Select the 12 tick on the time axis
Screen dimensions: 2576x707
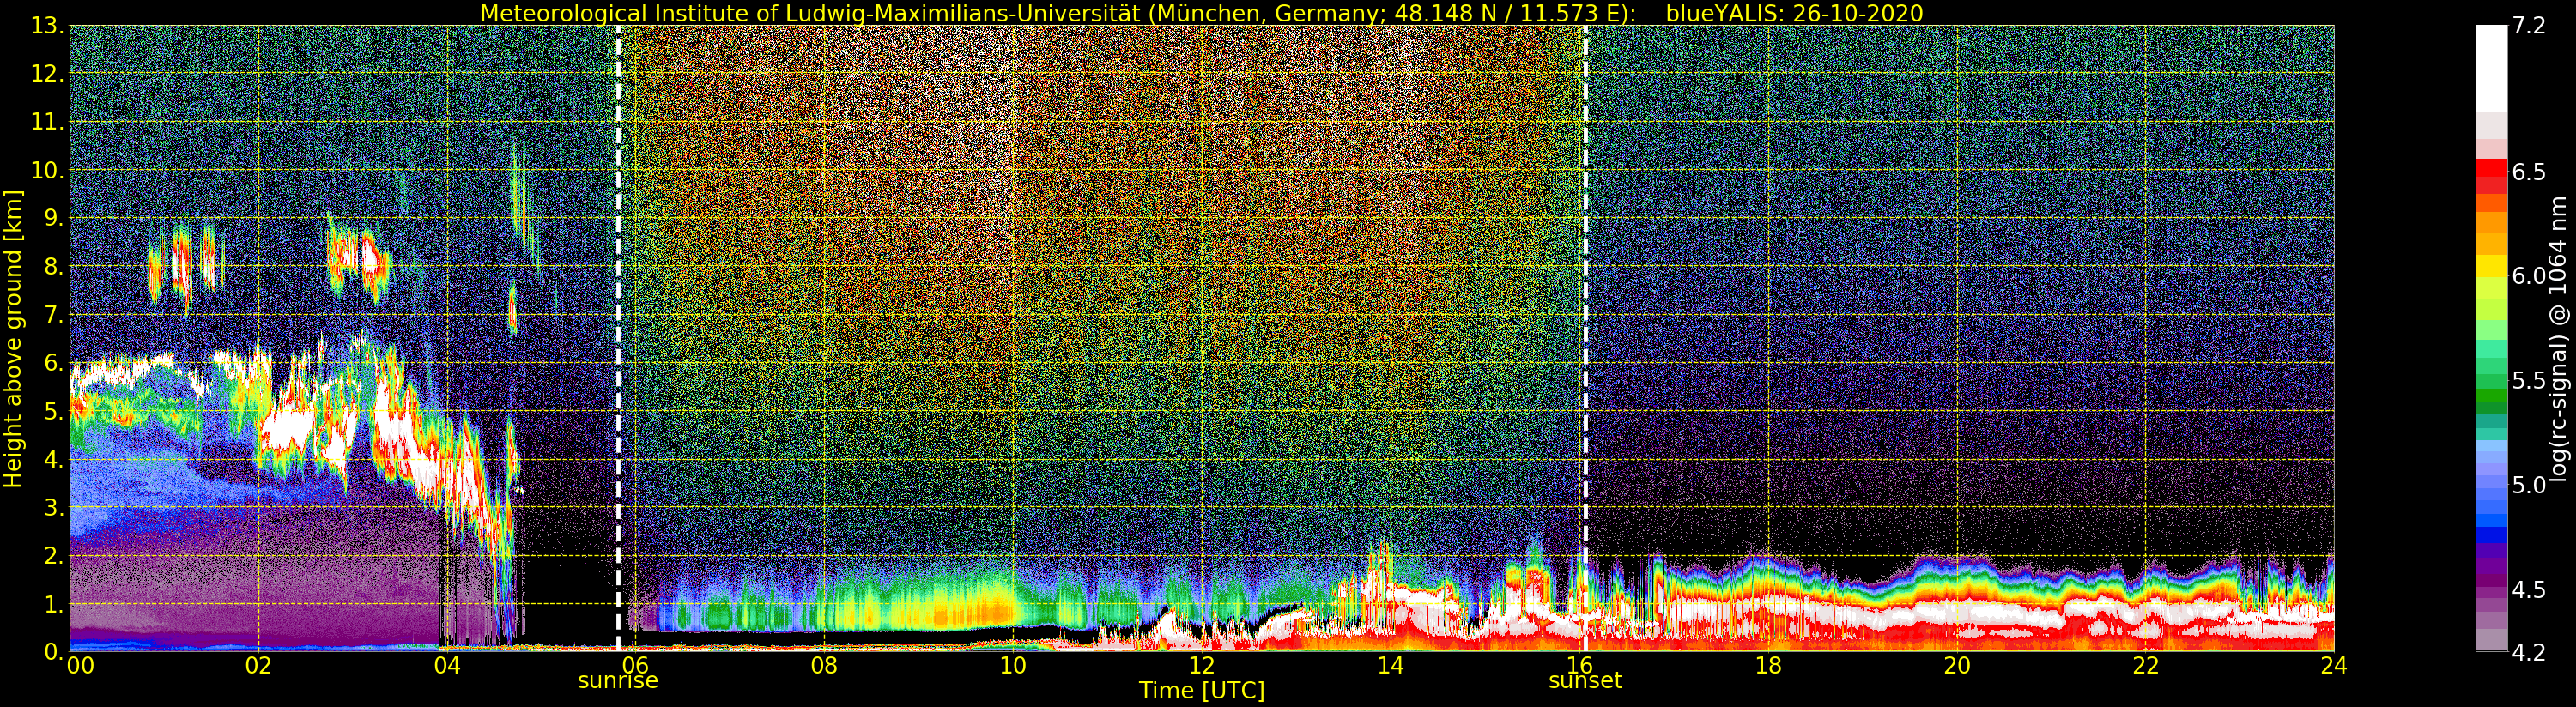pyautogui.click(x=1201, y=666)
